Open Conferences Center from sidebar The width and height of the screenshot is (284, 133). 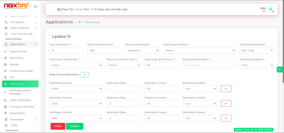(21, 71)
